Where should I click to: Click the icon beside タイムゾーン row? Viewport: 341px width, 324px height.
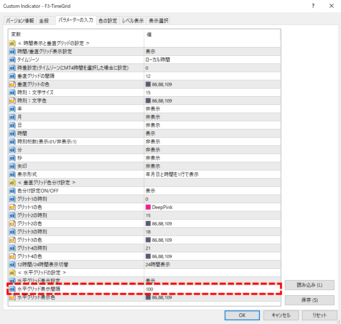[x=12, y=60]
